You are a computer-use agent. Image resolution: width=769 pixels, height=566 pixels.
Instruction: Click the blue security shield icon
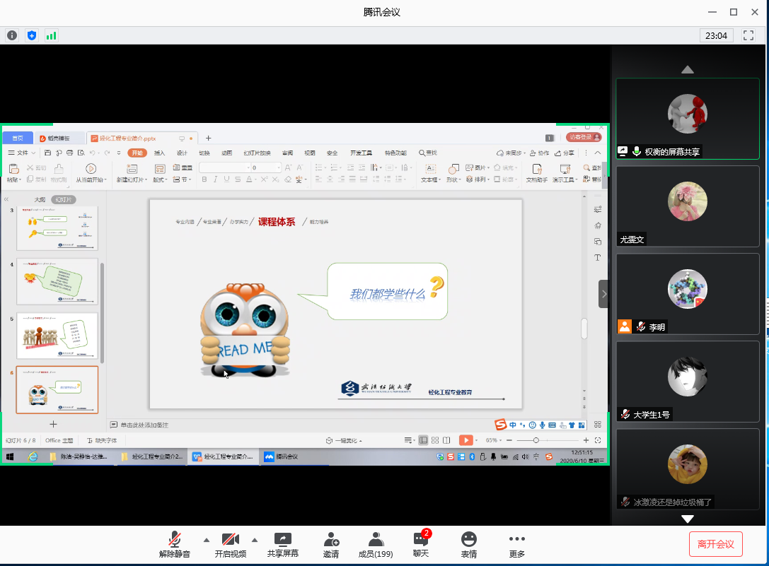pyautogui.click(x=31, y=35)
